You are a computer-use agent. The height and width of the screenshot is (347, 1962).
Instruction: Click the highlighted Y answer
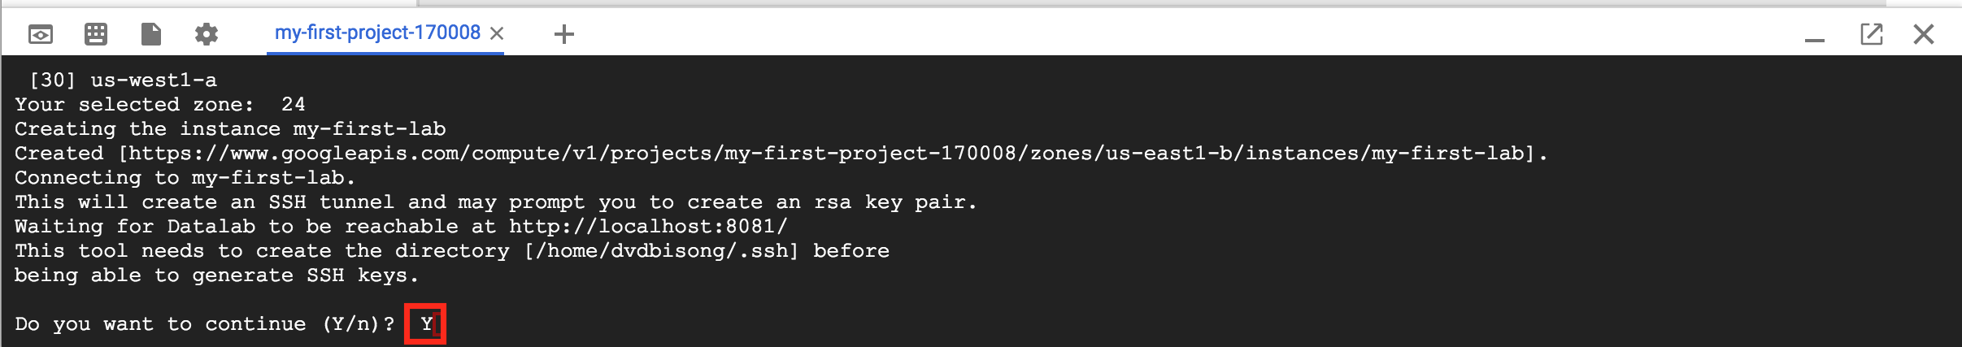tap(426, 324)
